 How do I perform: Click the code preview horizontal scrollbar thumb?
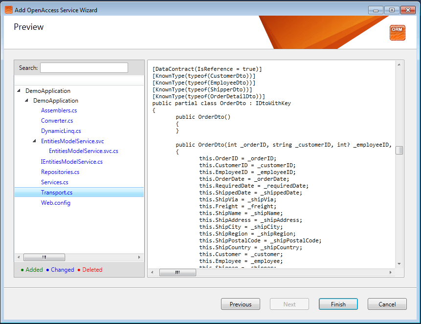pyautogui.click(x=178, y=273)
